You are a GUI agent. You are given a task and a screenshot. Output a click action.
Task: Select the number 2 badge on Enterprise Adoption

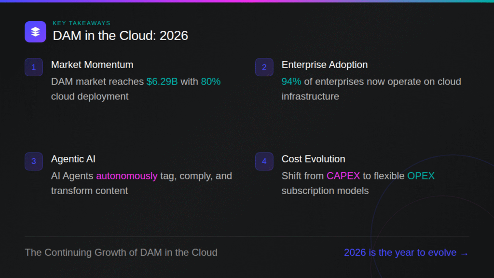(264, 67)
